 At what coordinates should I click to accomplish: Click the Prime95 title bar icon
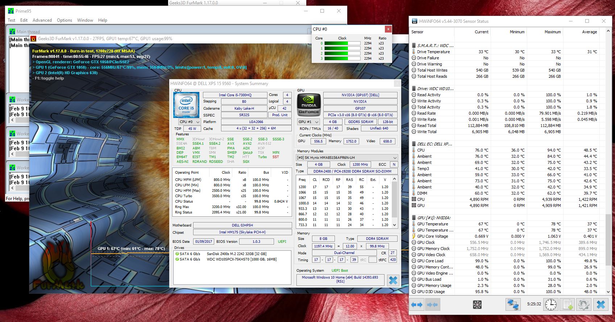point(11,11)
